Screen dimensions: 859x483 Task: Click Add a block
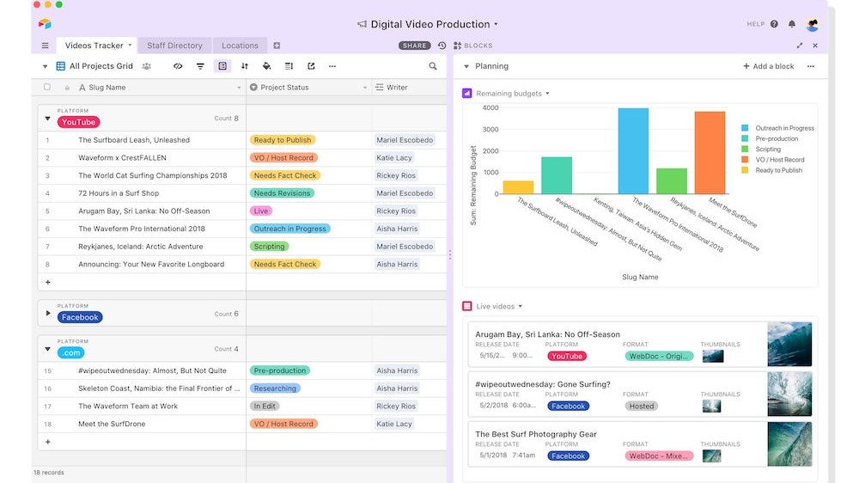768,66
